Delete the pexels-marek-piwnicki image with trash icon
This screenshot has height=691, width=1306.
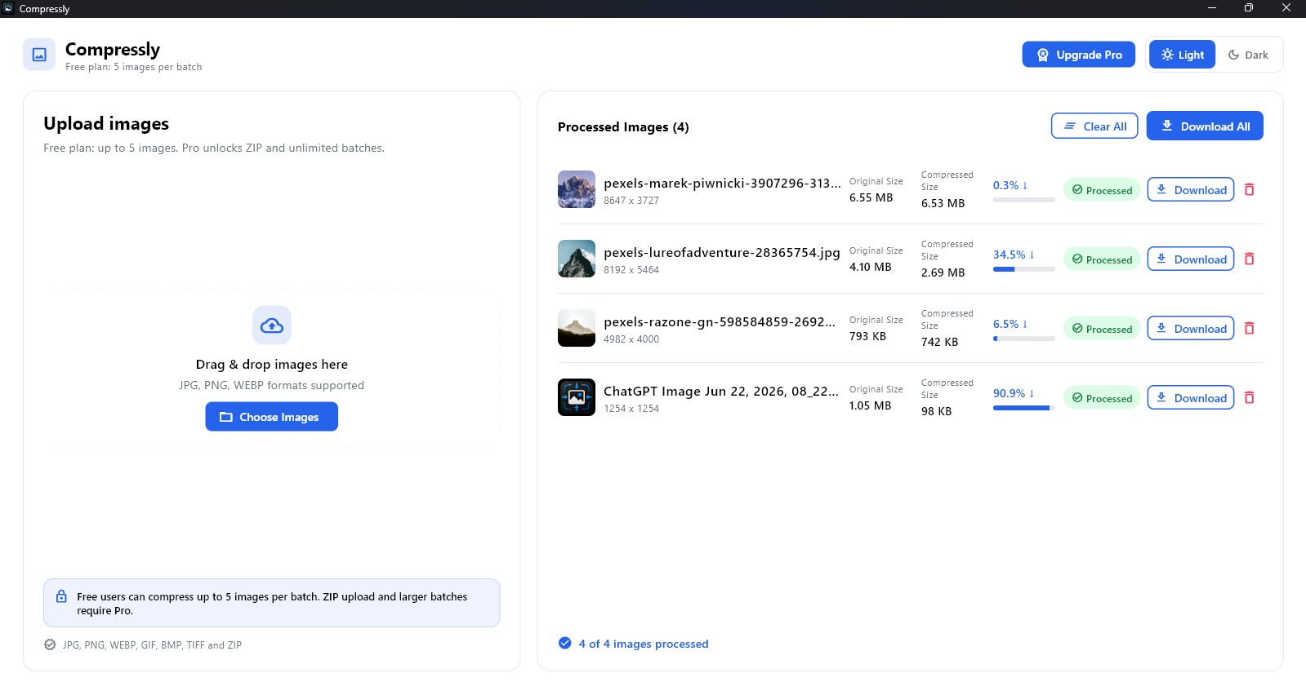click(1249, 189)
